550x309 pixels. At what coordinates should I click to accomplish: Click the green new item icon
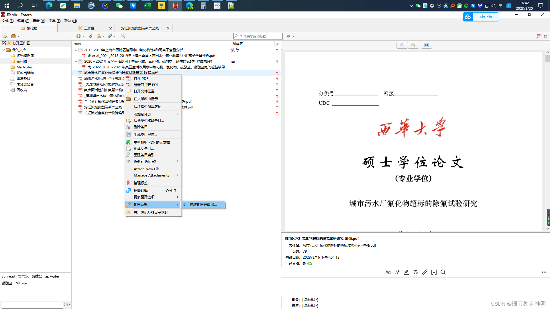(78, 36)
